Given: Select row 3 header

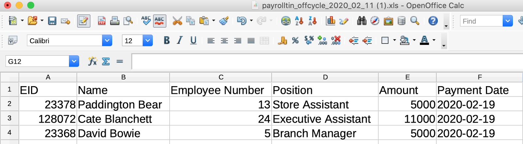Looking at the screenshot, I should [x=9, y=118].
